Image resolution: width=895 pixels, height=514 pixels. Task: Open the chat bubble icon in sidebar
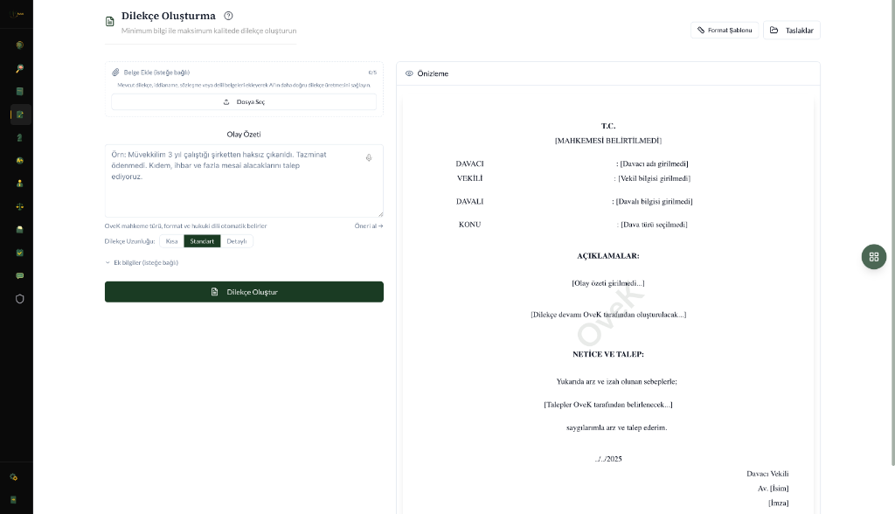(x=19, y=275)
